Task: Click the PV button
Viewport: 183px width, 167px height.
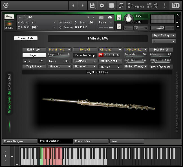Action: pos(178,27)
